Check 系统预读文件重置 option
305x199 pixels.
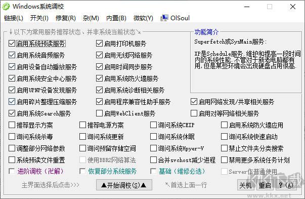[12, 160]
